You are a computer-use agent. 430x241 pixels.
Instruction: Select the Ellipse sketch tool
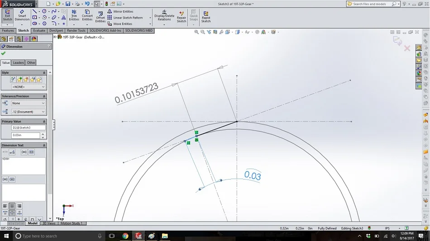(x=54, y=17)
